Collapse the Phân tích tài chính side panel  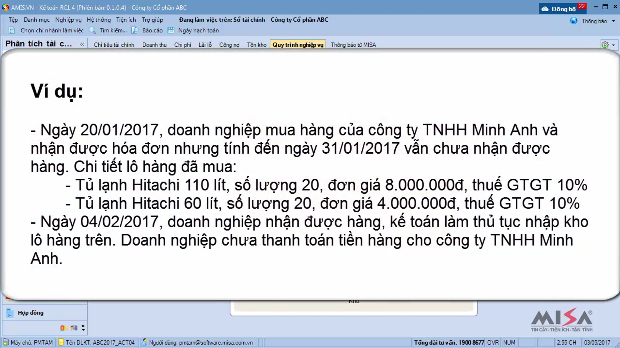coord(82,44)
